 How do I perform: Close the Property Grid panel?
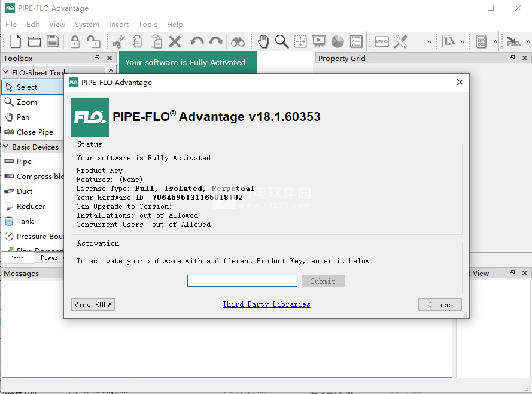[x=525, y=58]
